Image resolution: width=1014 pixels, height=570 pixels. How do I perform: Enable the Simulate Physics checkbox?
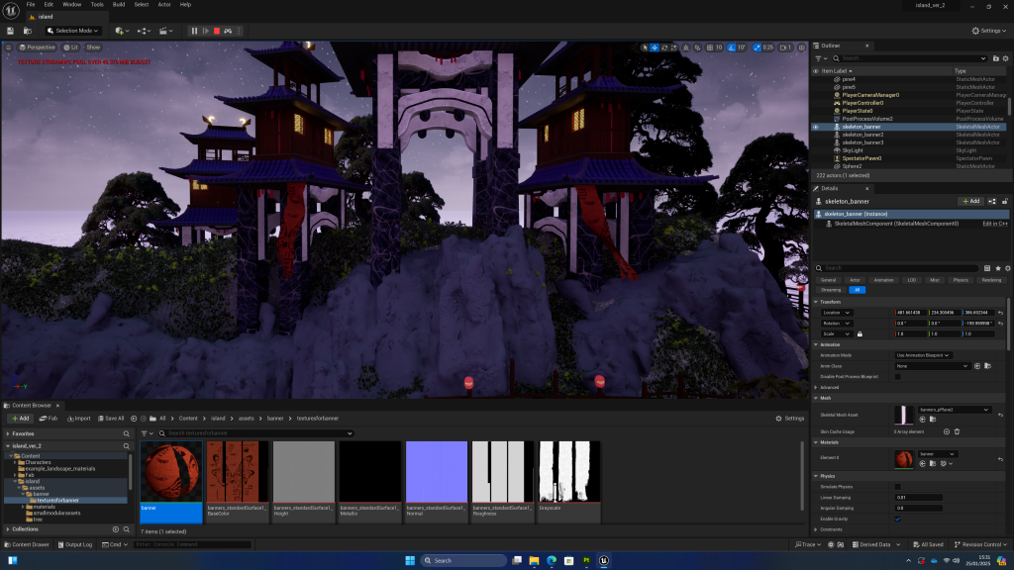(897, 487)
